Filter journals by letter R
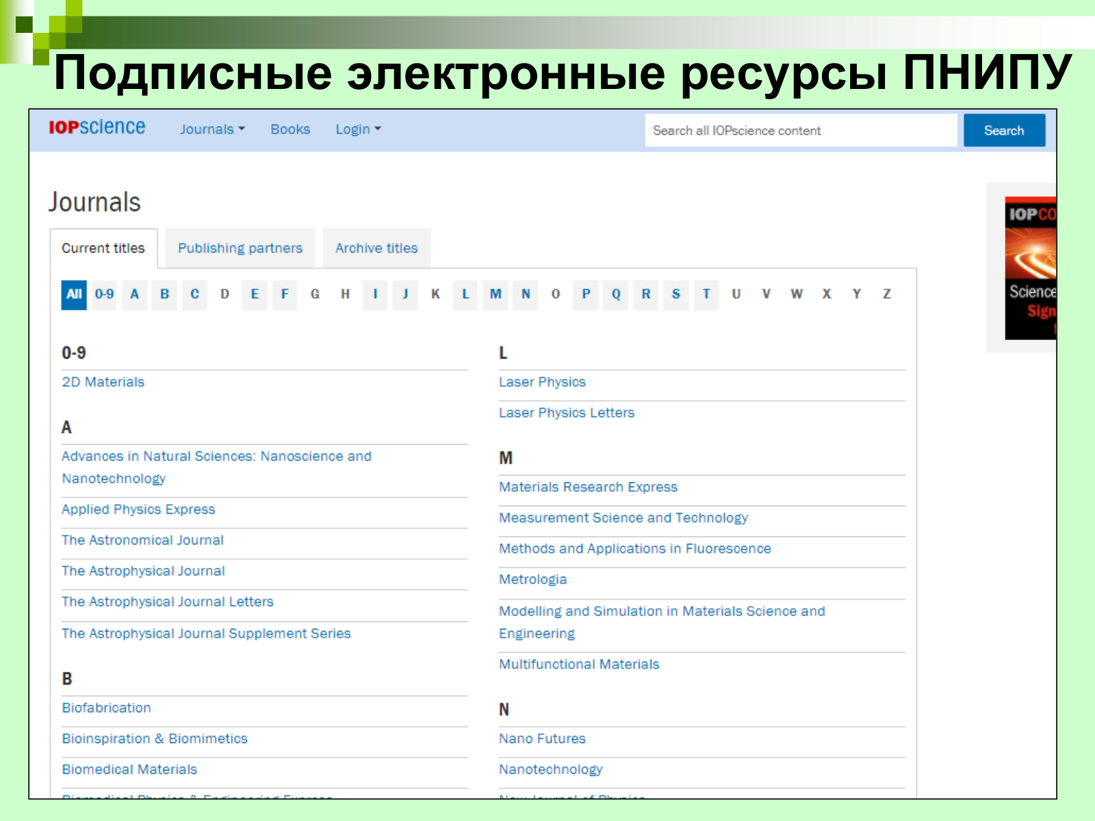The width and height of the screenshot is (1095, 821). [646, 295]
